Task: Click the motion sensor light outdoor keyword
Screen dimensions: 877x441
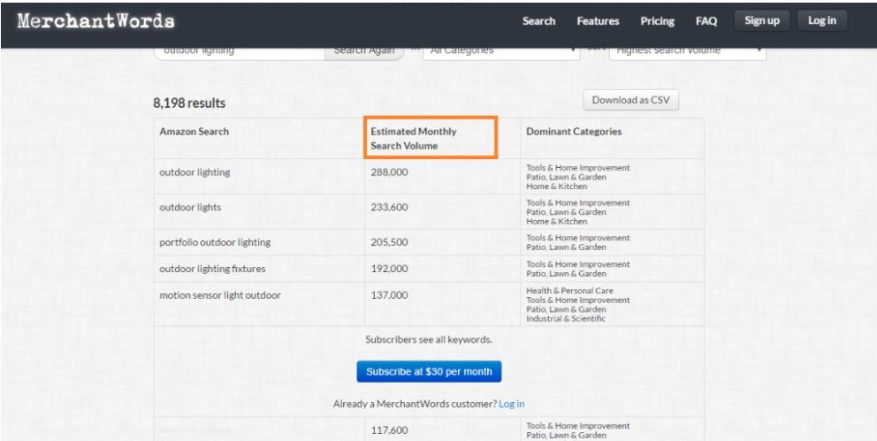Action: (220, 295)
